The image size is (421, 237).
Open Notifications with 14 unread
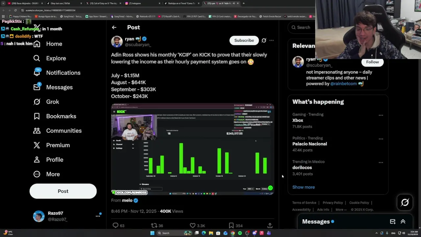click(x=57, y=72)
